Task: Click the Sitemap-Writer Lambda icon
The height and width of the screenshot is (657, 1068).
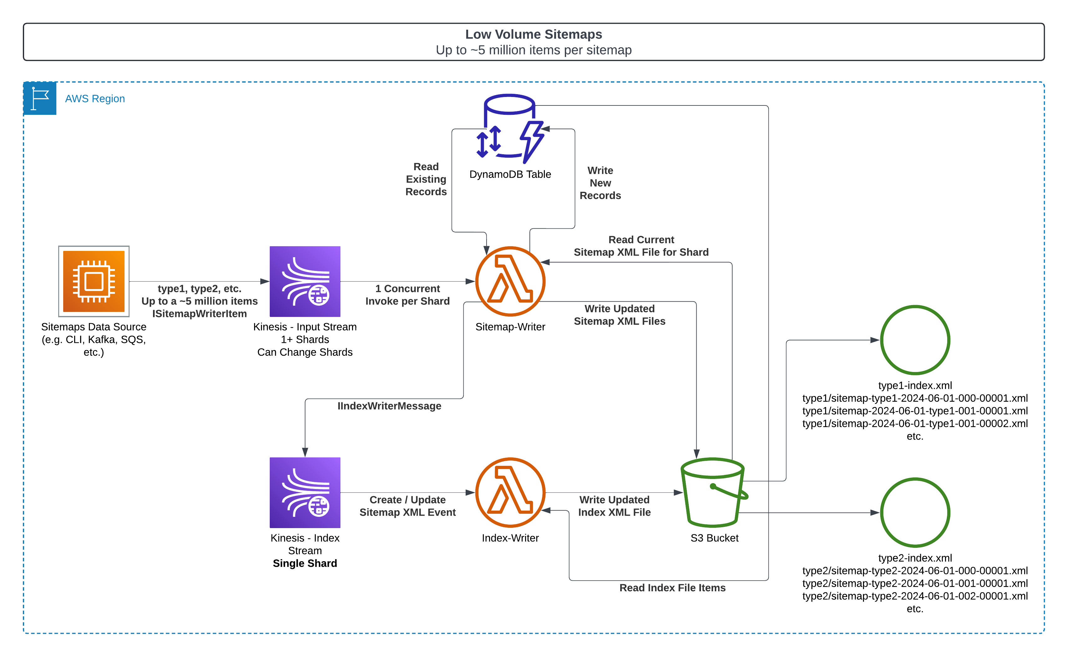Action: [x=511, y=282]
